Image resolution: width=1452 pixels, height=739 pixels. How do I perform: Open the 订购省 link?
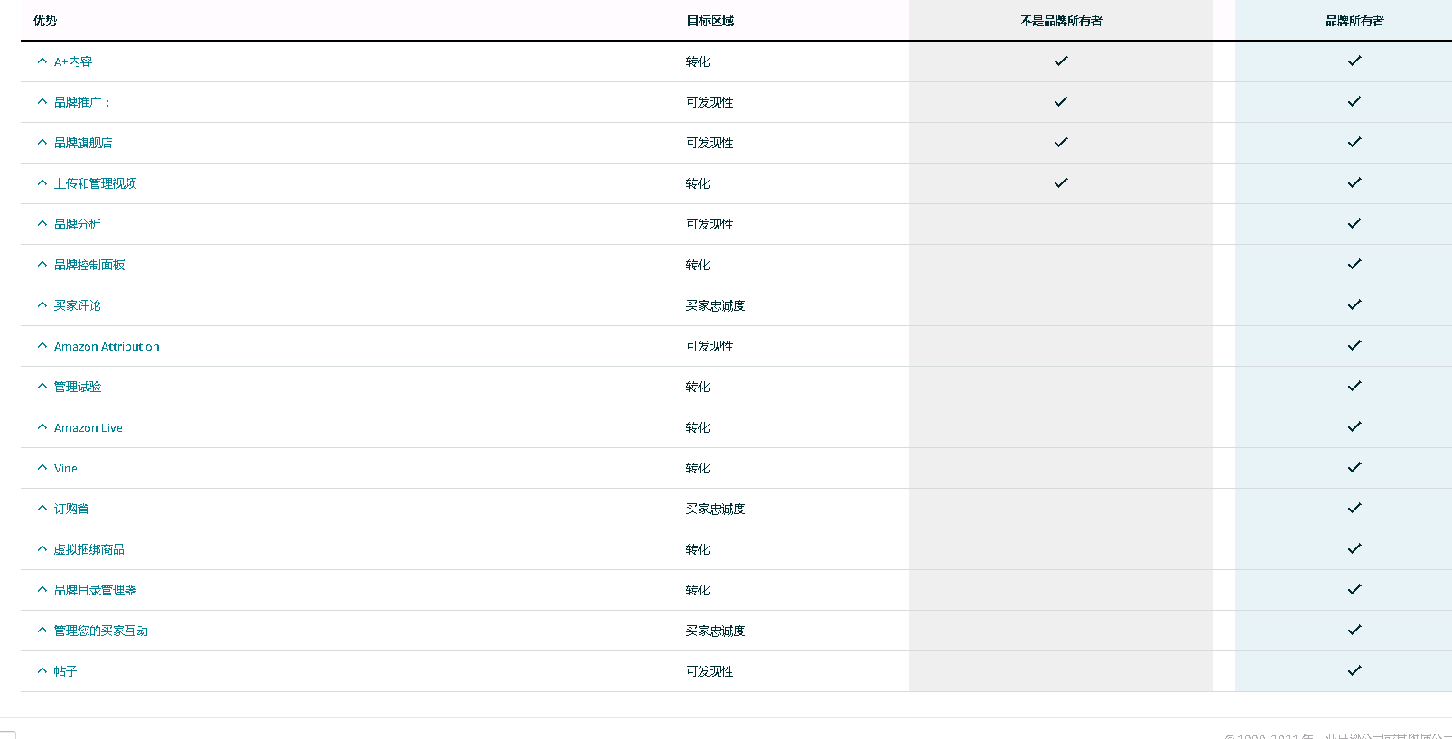[x=71, y=509]
